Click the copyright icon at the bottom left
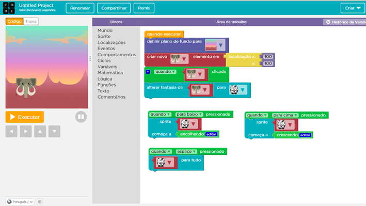 [40, 202]
